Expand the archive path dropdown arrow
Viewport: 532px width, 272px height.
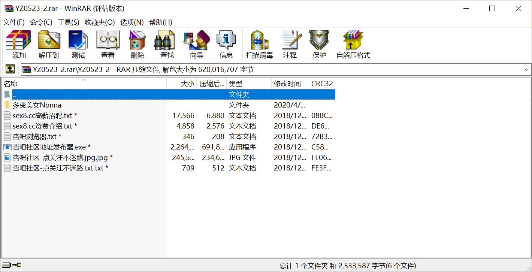526,69
